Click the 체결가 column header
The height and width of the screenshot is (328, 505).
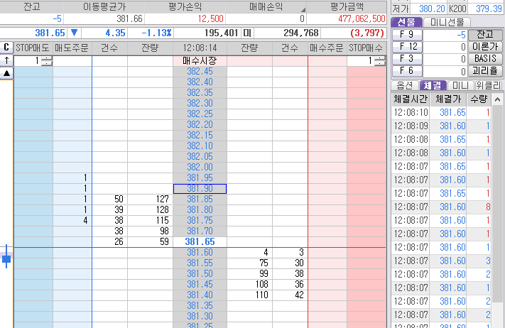click(x=448, y=99)
